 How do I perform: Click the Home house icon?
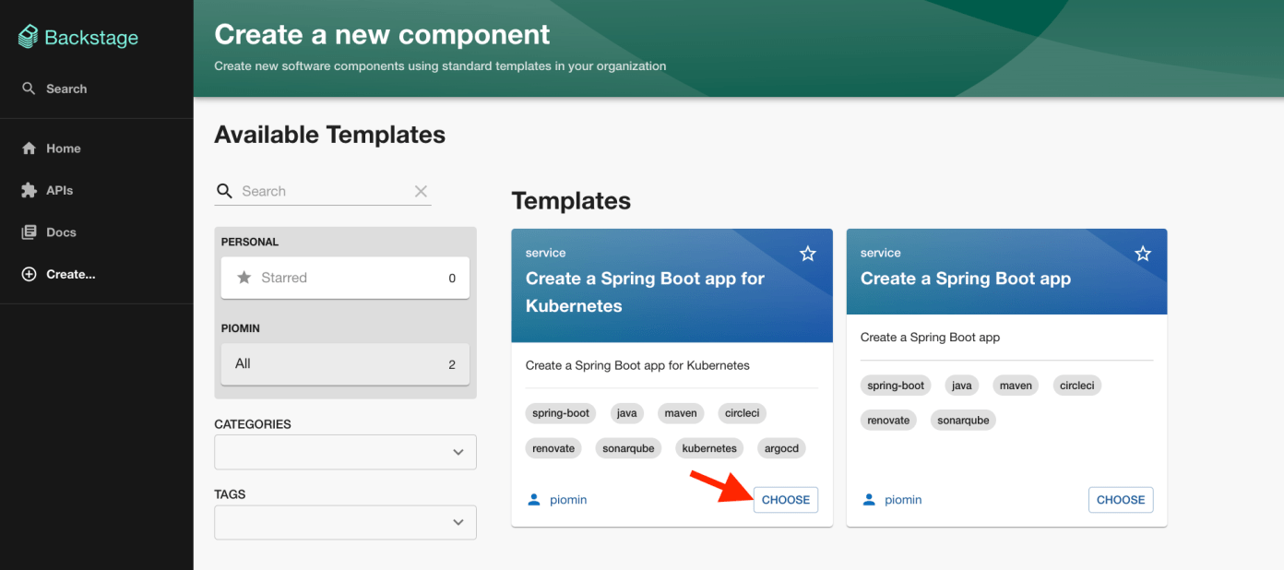tap(29, 148)
